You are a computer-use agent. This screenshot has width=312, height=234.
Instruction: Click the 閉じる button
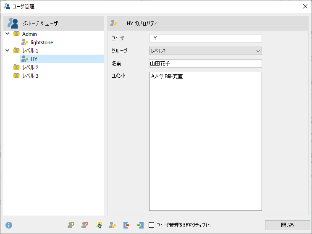pos(287,225)
